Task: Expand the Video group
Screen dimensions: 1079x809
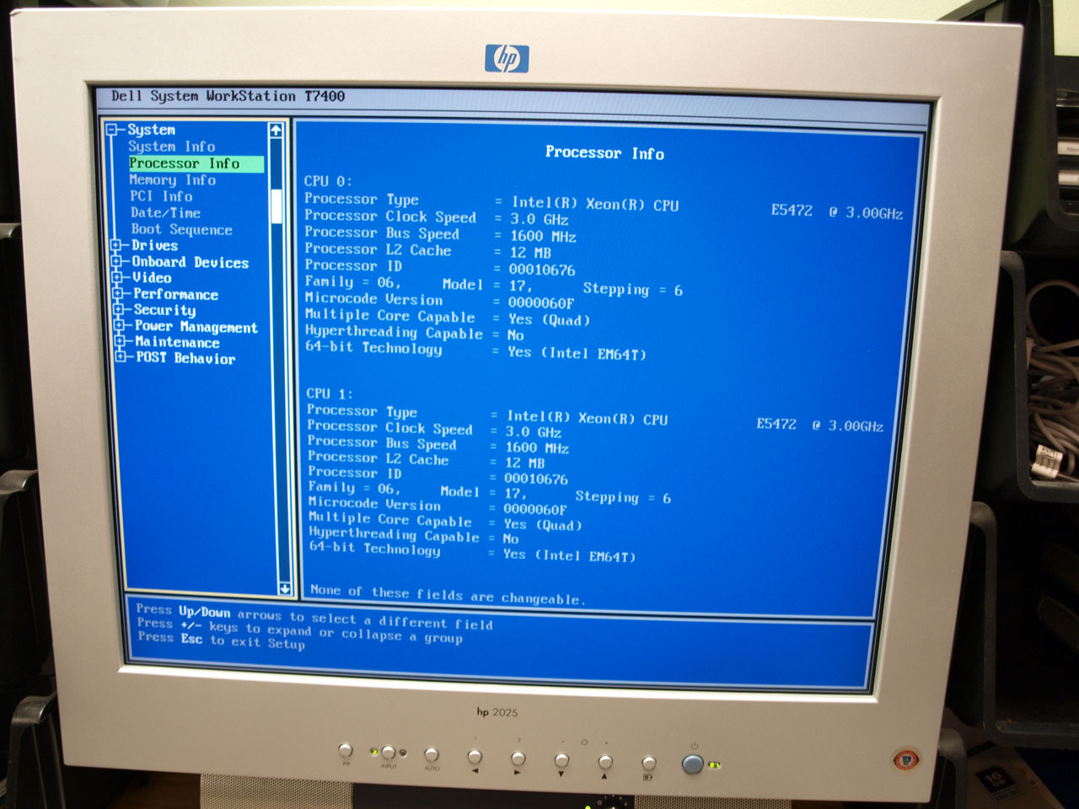Action: [118, 277]
